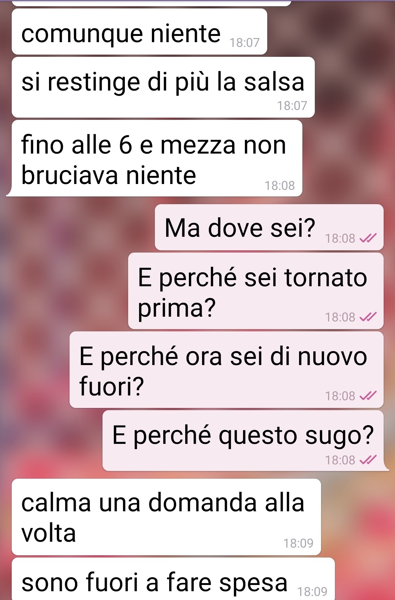Click read-receipt checkmarks on 'Ma dove sei?'
395x600 pixels.
pyautogui.click(x=368, y=239)
